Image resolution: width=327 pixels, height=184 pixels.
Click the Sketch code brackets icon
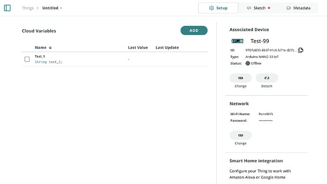pos(249,8)
